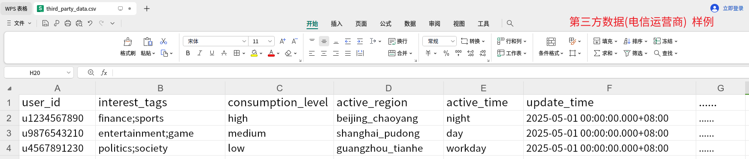Open the font size 11 dropdown
Image resolution: width=749 pixels, height=159 pixels.
pos(270,41)
